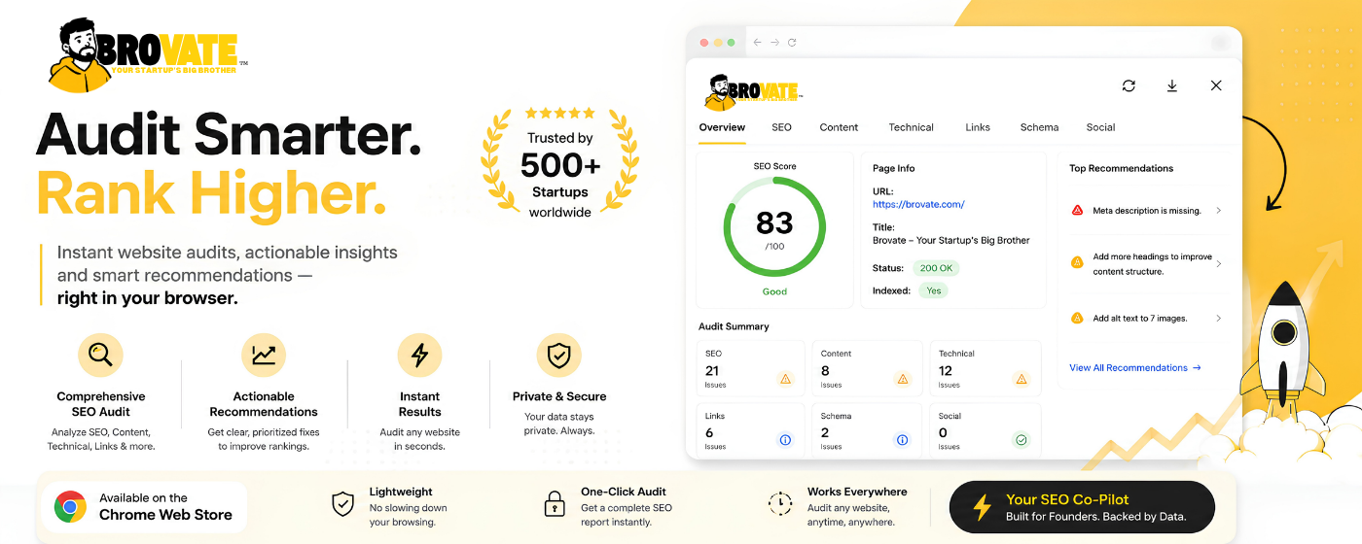Open the https://brovate.com/ URL link
Viewport: 1362px width, 544px height.
[918, 205]
